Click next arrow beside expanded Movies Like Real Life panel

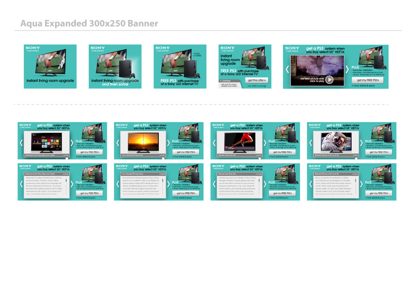265,184
